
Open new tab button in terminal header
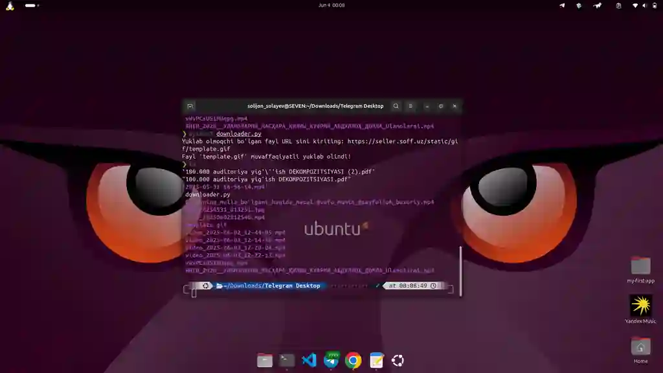pyautogui.click(x=190, y=106)
